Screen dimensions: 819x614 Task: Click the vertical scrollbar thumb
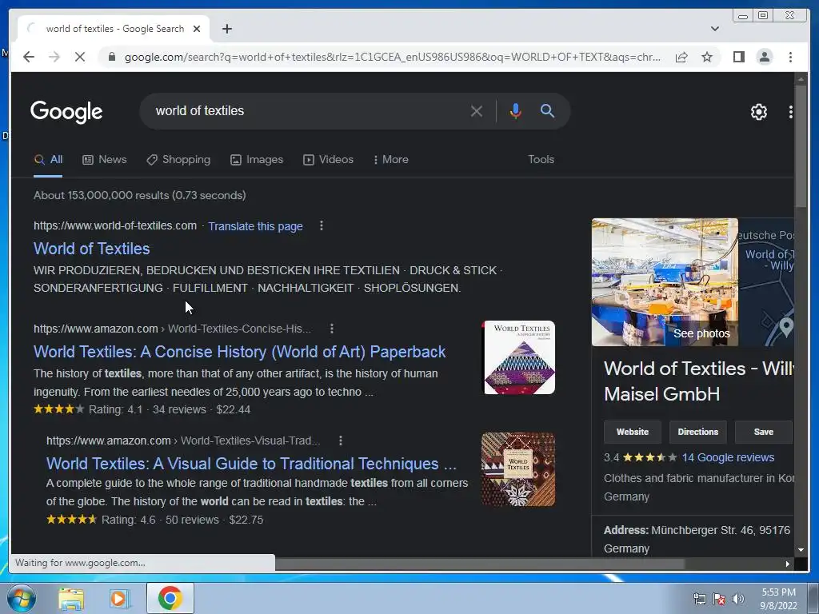click(801, 146)
